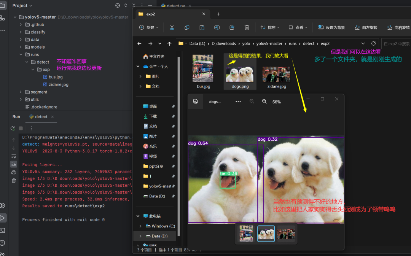
Task: Open the address bar history dropdown
Action: point(363,43)
